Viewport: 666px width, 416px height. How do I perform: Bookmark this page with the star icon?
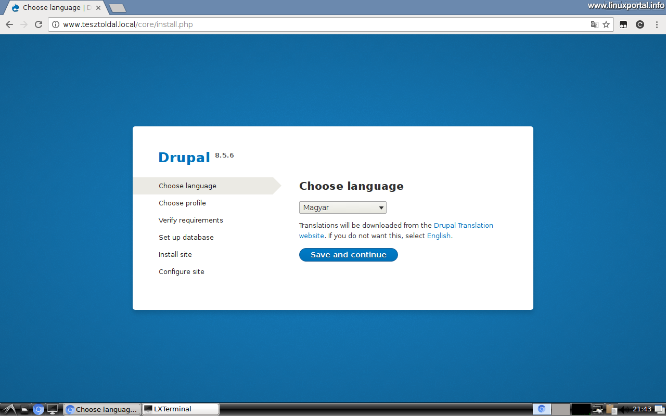(x=606, y=24)
